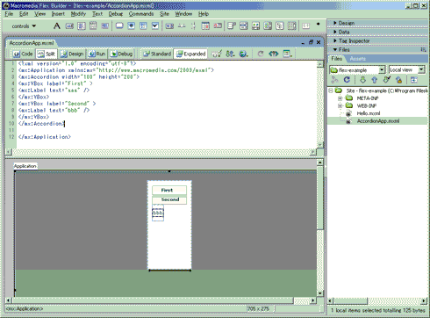
Task: Open the File menu
Action: [x=9, y=14]
